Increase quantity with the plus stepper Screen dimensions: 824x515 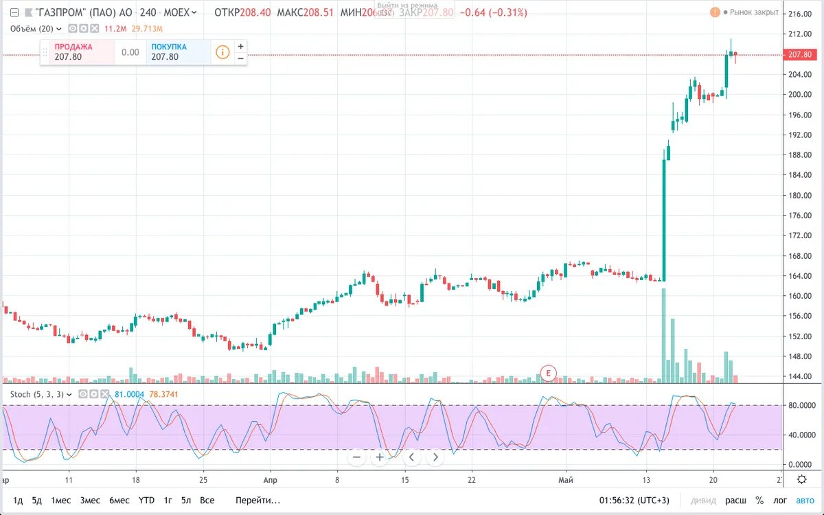(x=240, y=46)
